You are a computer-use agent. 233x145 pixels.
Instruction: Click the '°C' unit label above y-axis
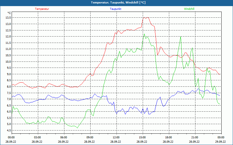[x=9, y=13]
